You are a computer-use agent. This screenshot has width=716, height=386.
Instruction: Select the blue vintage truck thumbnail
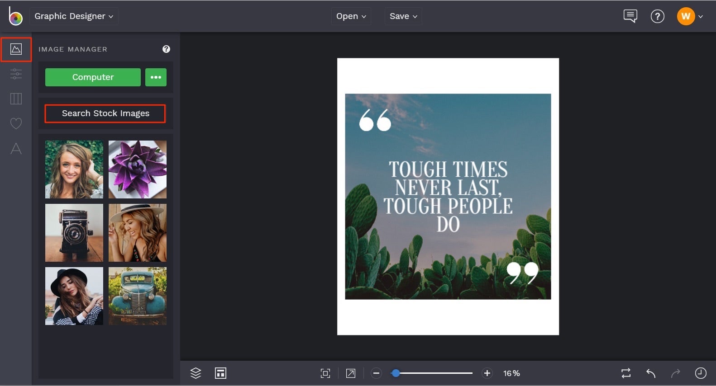pos(138,296)
